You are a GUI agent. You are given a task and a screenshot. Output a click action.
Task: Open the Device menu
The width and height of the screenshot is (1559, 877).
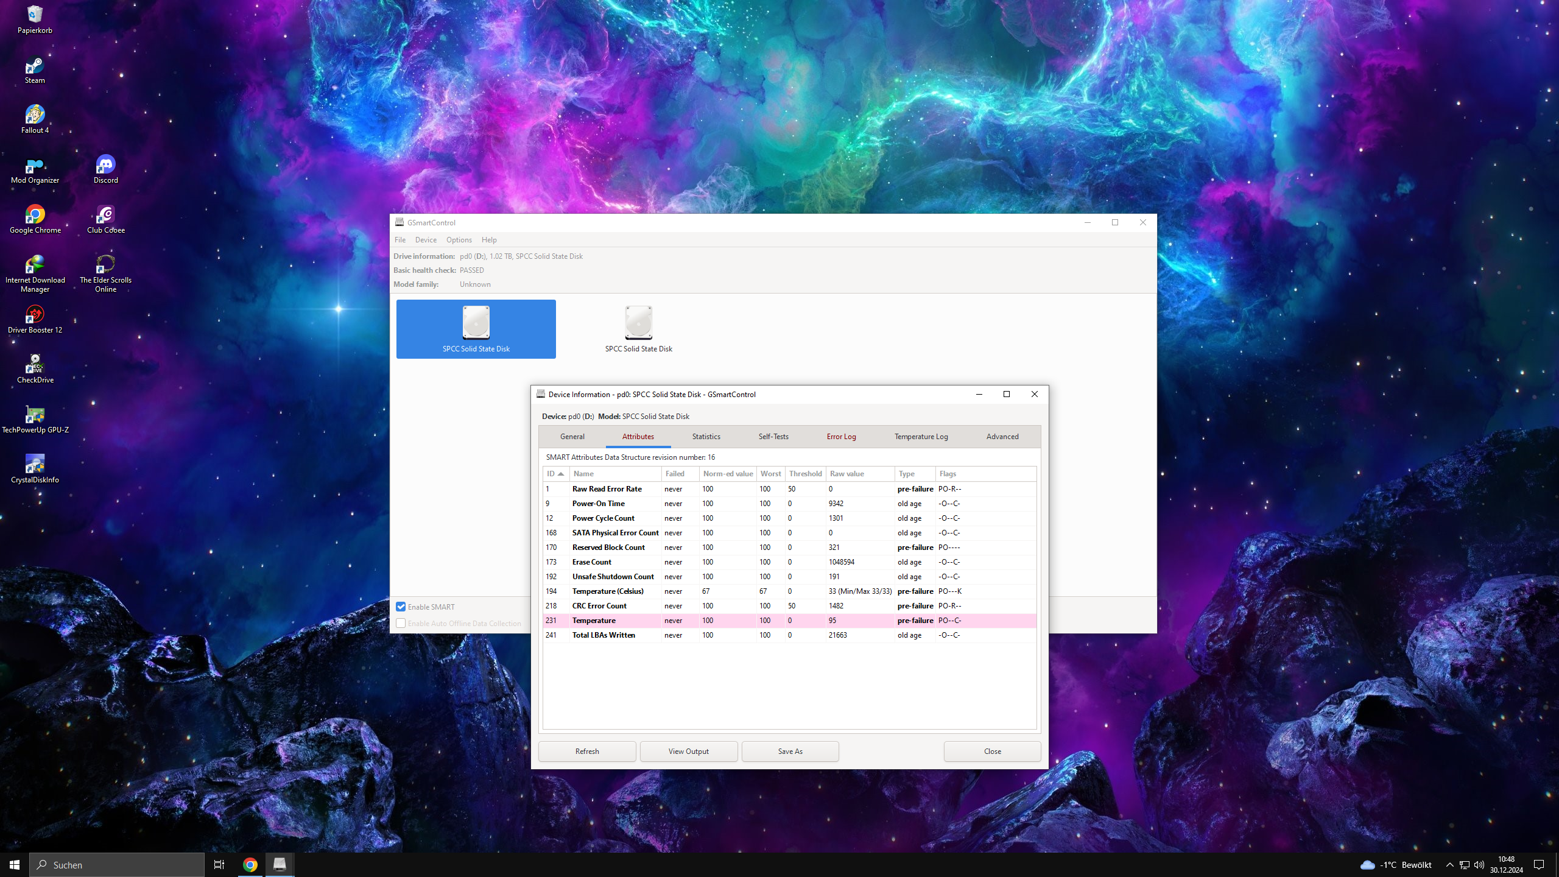(426, 239)
